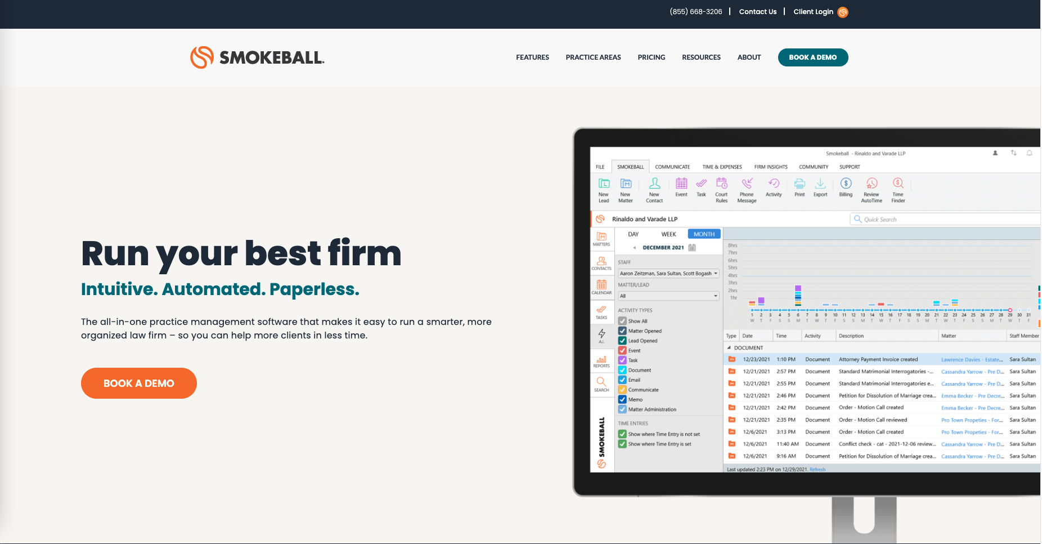Toggle the Event activity type checkbox
Viewport: 1042px width, 544px height.
click(x=622, y=350)
